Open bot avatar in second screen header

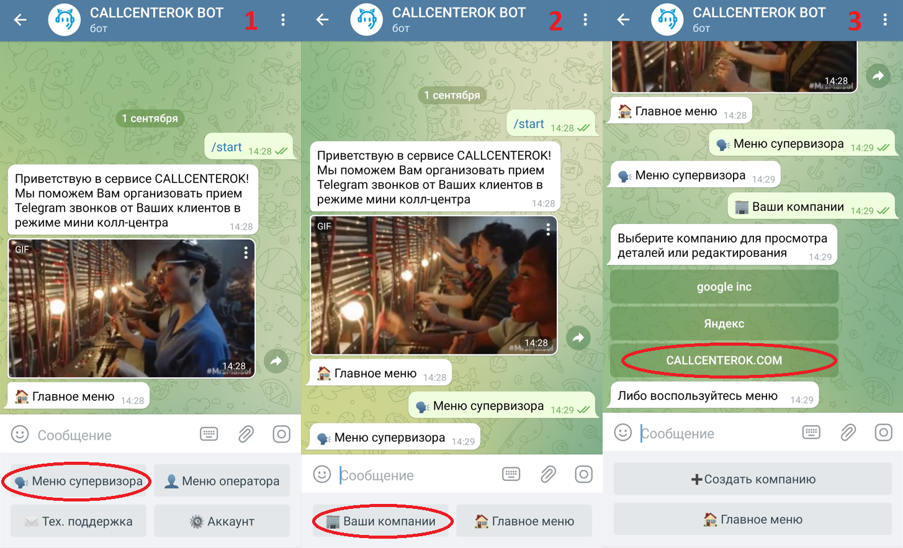366,20
